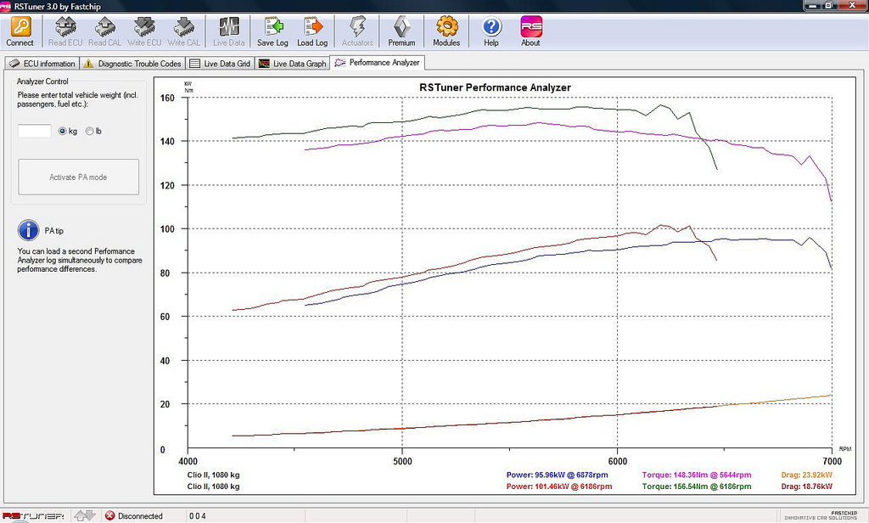Viewport: 869px width, 523px height.
Task: Open the Diagnostic Trouble Codes tab
Action: pyautogui.click(x=132, y=64)
